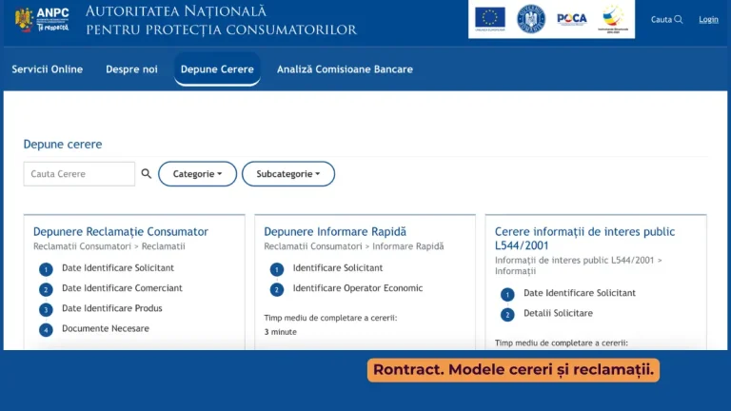Expand the Categorie dropdown

pos(197,174)
